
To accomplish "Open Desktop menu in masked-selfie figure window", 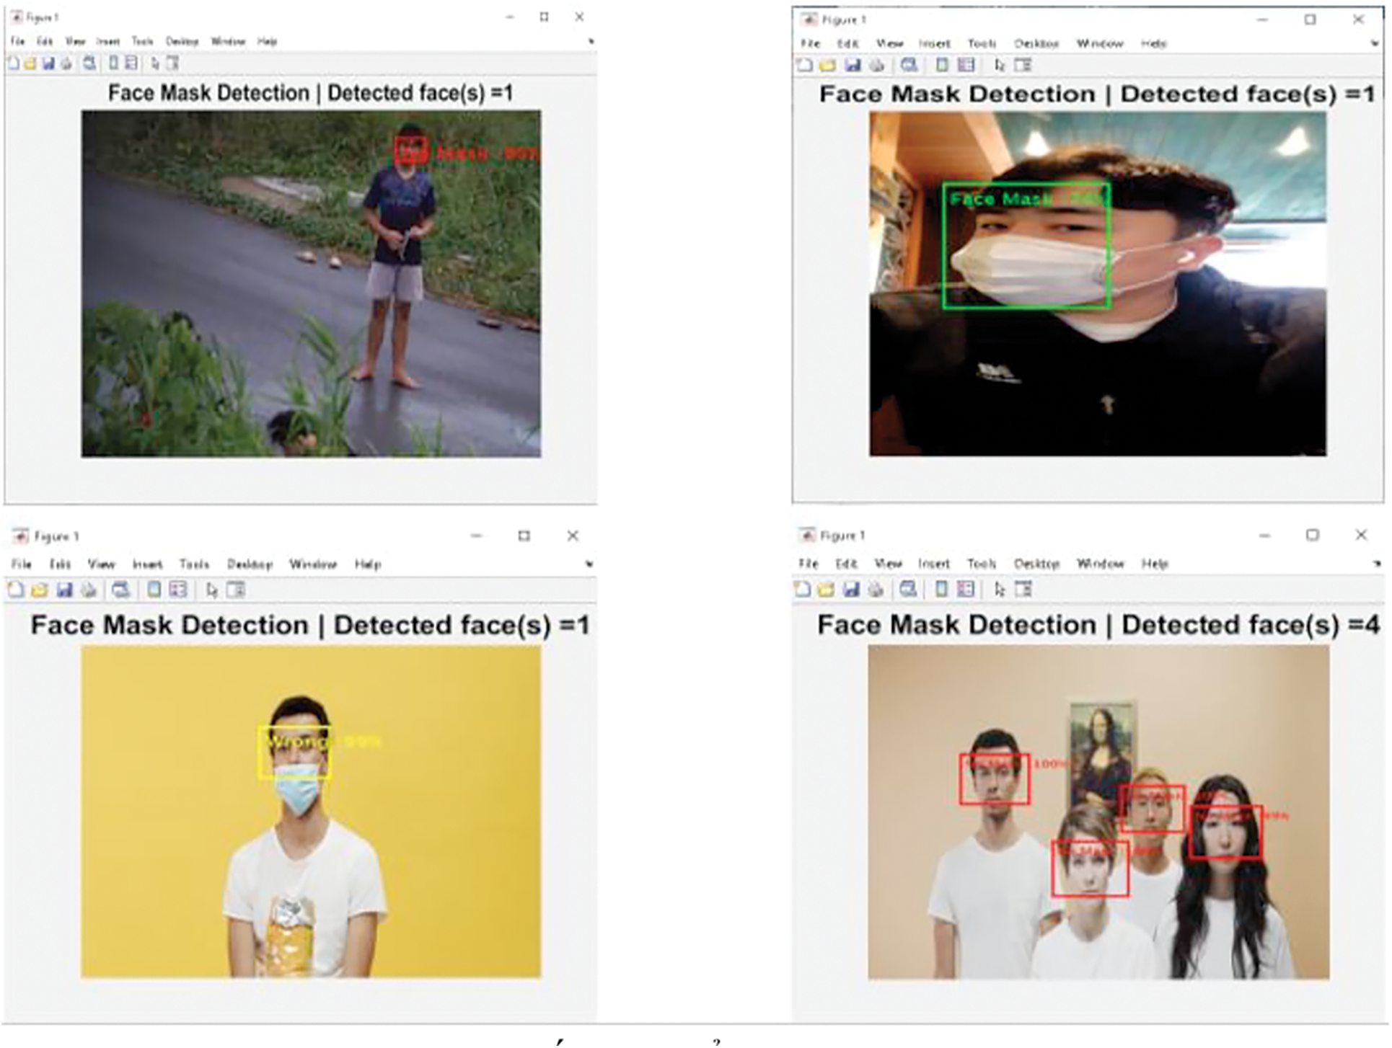I will tap(1036, 44).
